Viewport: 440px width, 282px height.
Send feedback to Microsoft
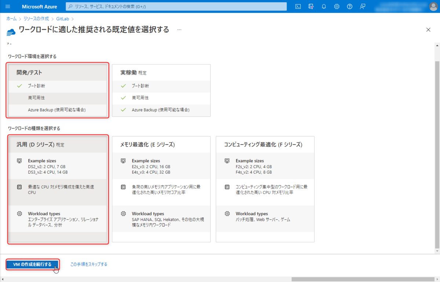coord(362,7)
